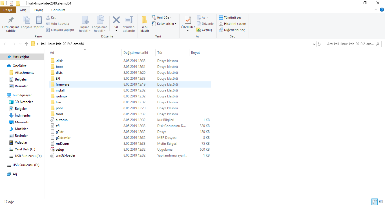Click Diğerlerini seç invert selection
The image size is (385, 205).
[232, 30]
